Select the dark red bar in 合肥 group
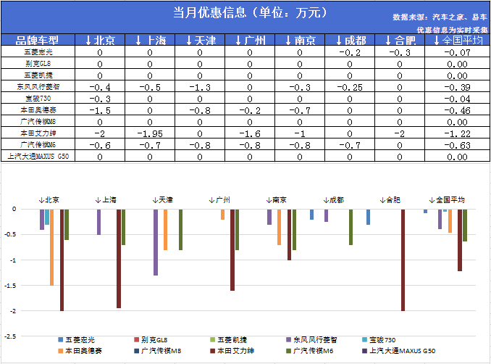The height and width of the screenshot is (364, 491). click(x=403, y=260)
